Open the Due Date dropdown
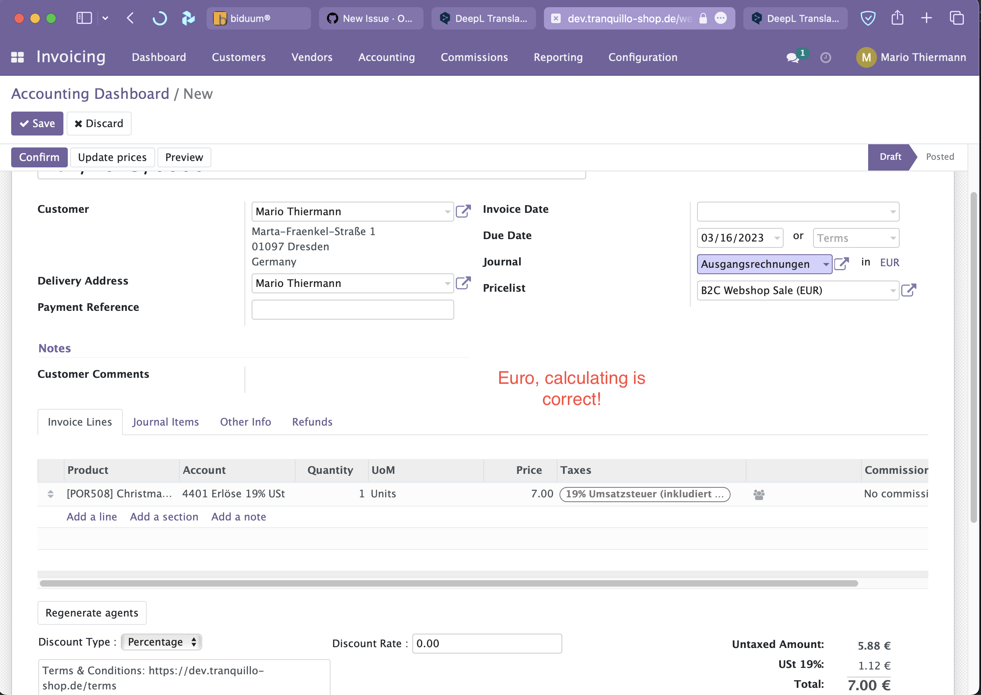The height and width of the screenshot is (695, 981). pos(777,238)
